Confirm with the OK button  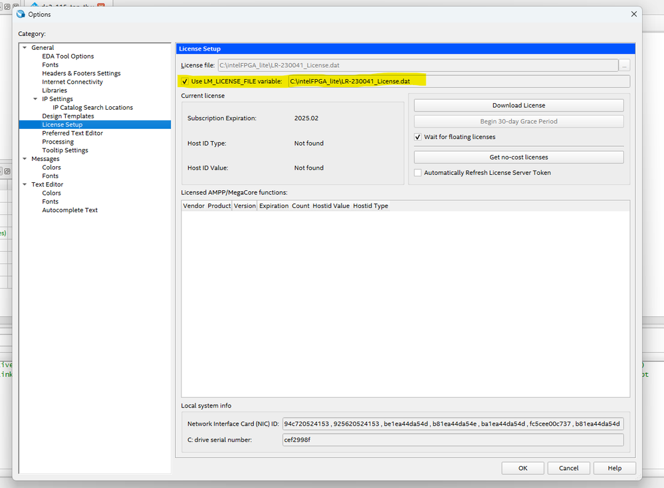point(523,468)
